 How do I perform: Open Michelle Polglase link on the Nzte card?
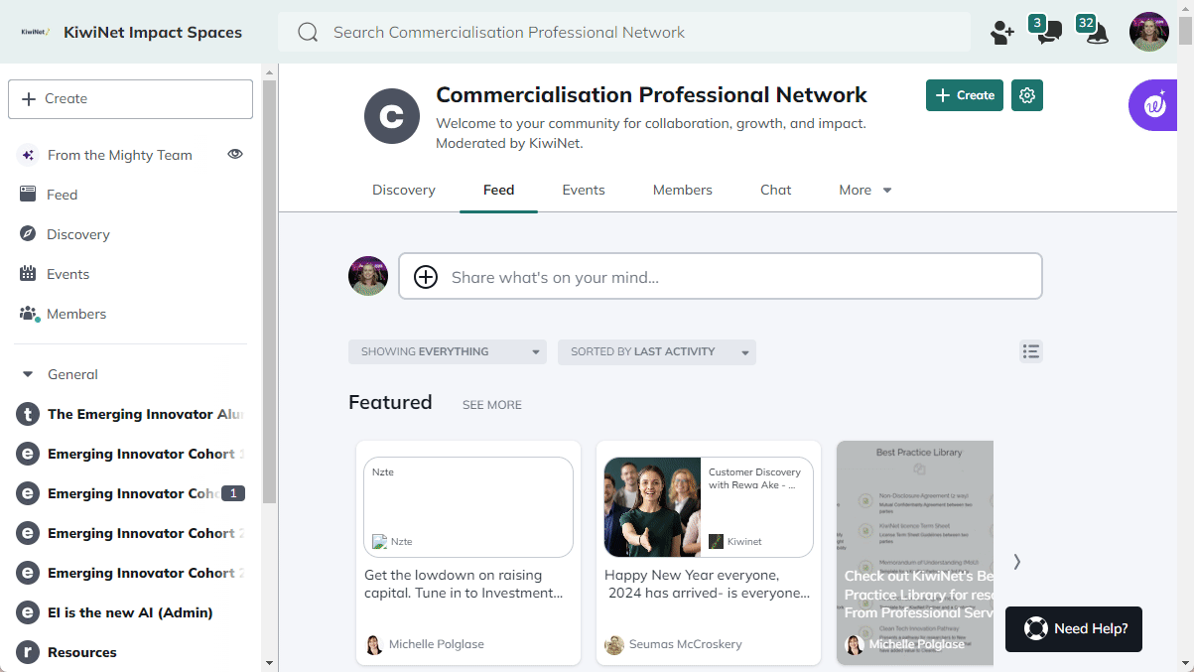coord(437,644)
